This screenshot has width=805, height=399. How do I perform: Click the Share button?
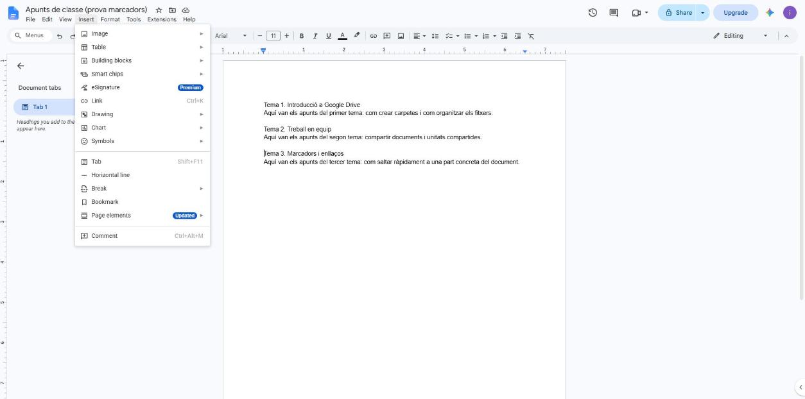pos(678,12)
